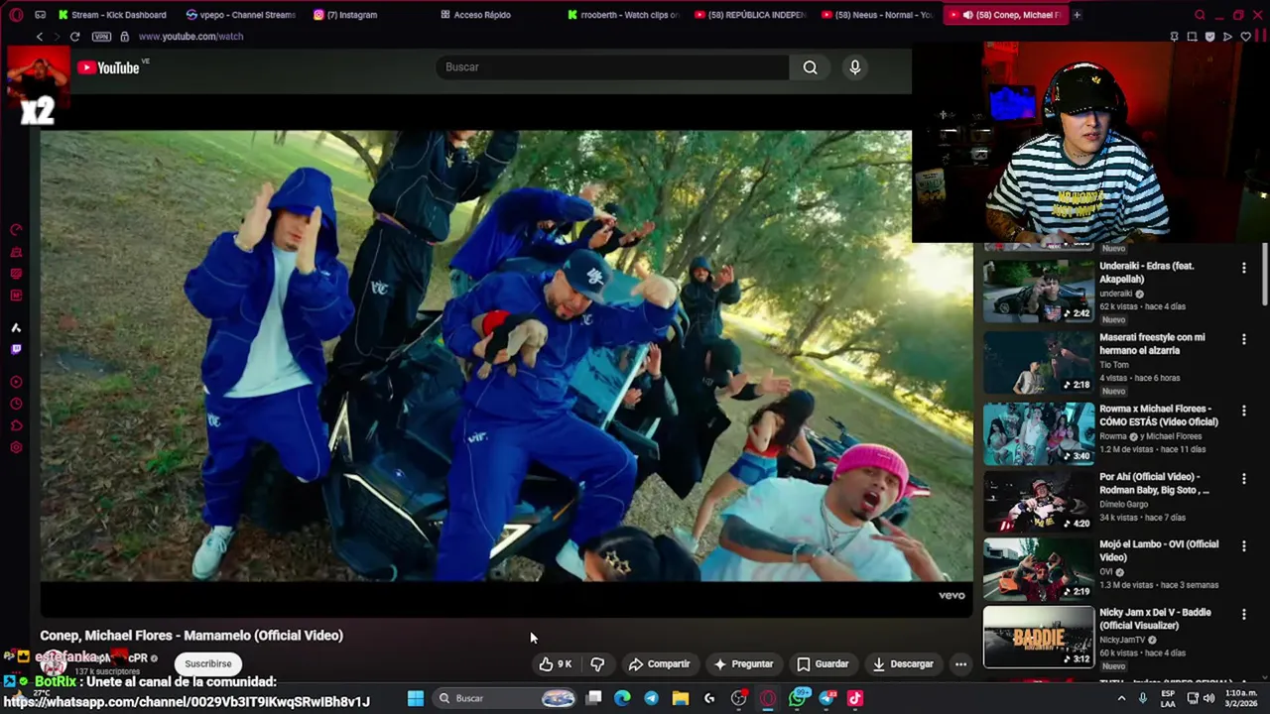The width and height of the screenshot is (1270, 714).
Task: Click the www.youtube.com/watch address bar
Action: 190,37
